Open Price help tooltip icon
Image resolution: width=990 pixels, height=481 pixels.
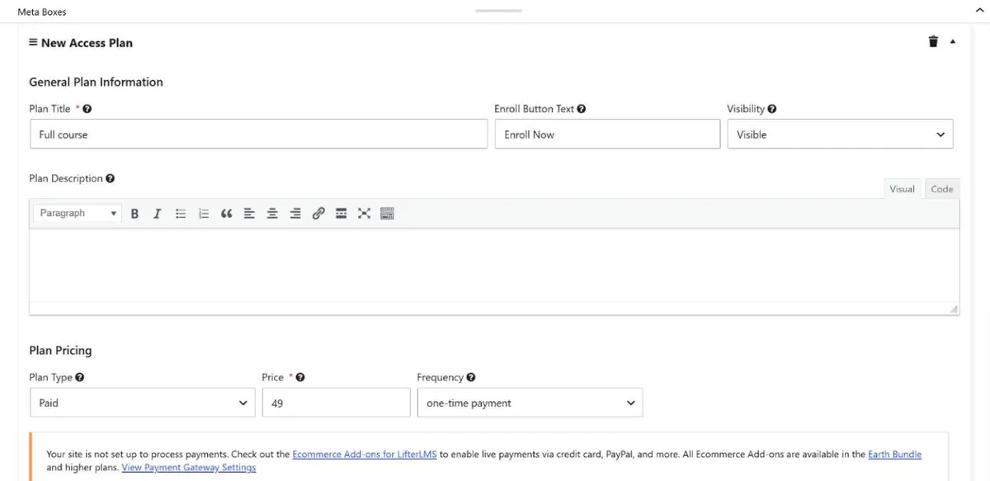point(300,377)
